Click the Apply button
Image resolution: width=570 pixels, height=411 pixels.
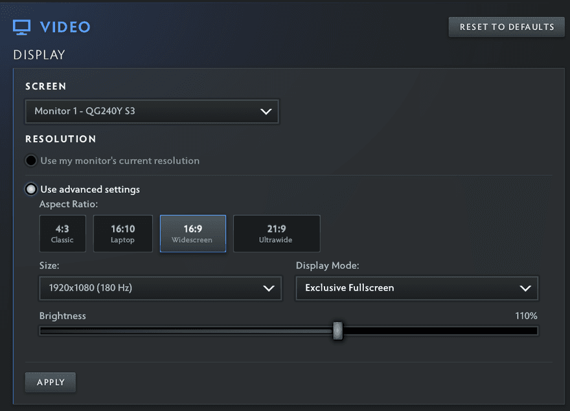(51, 382)
